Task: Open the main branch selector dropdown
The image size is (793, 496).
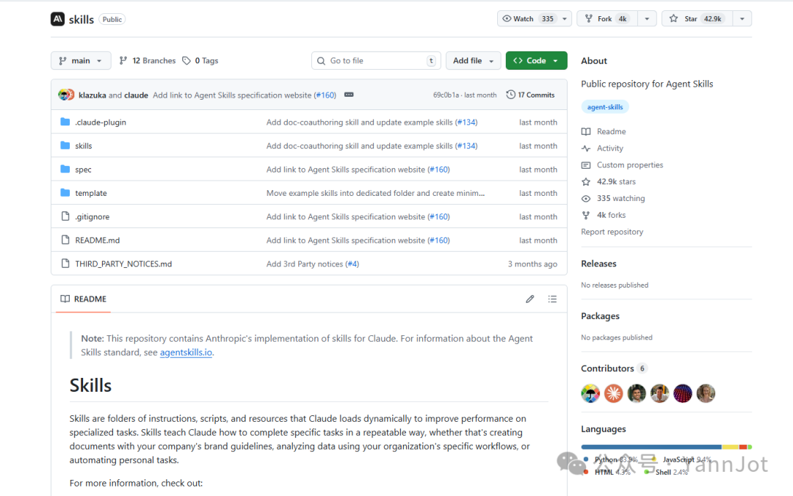Action: [x=80, y=60]
